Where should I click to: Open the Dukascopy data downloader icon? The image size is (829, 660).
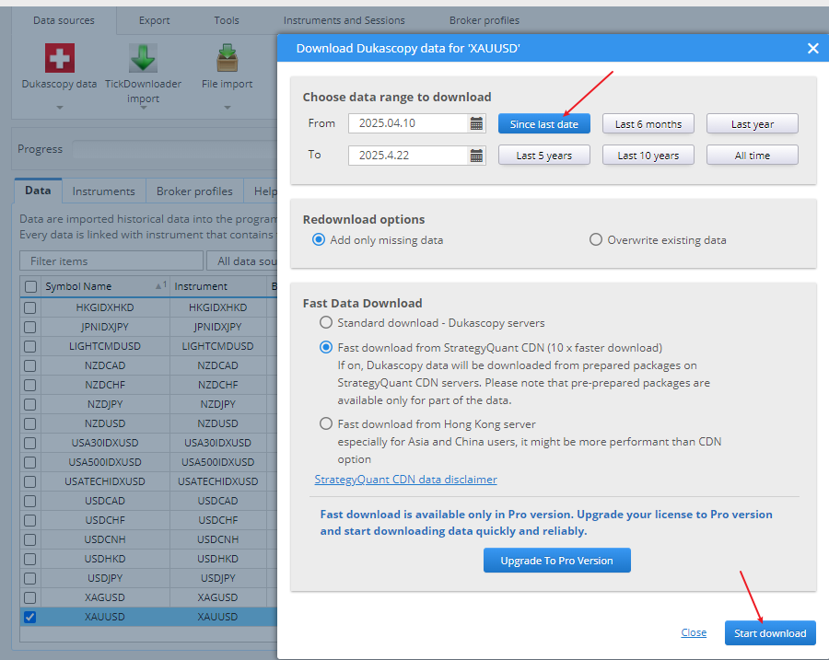(59, 58)
